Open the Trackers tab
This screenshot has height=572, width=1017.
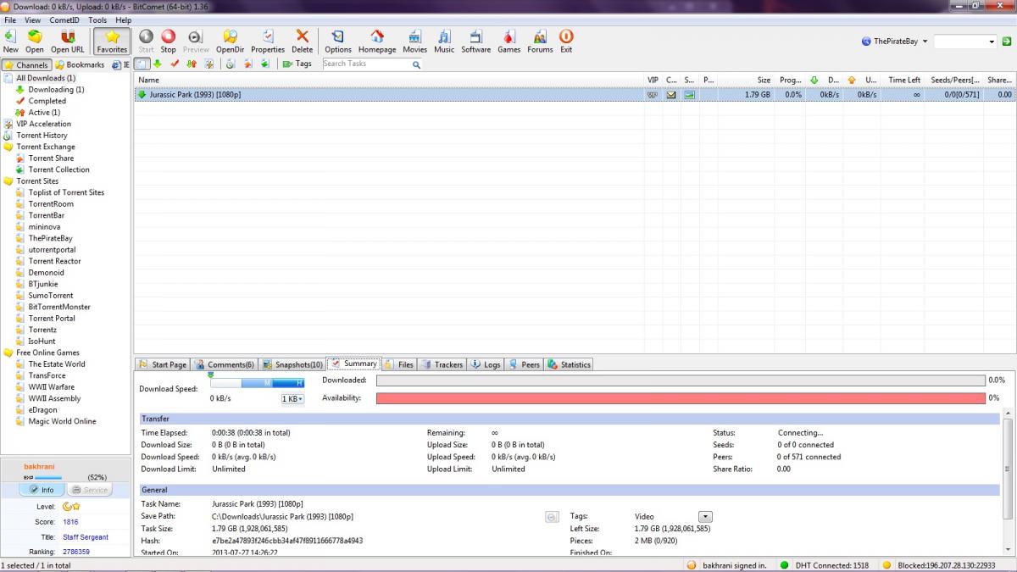point(442,364)
